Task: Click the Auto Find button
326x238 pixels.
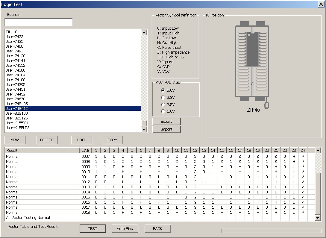Action: point(125,229)
